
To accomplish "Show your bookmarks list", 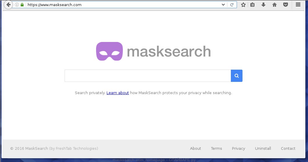I will pos(252,5).
